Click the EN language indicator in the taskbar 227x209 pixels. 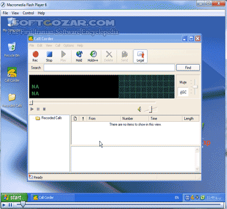point(177,198)
